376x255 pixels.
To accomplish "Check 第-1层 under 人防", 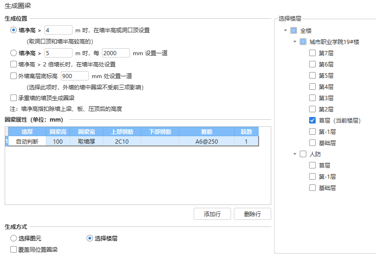I will pos(312,176).
